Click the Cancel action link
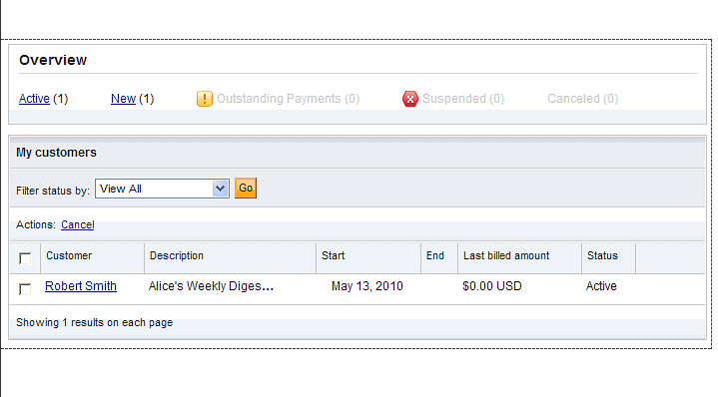 pyautogui.click(x=77, y=224)
